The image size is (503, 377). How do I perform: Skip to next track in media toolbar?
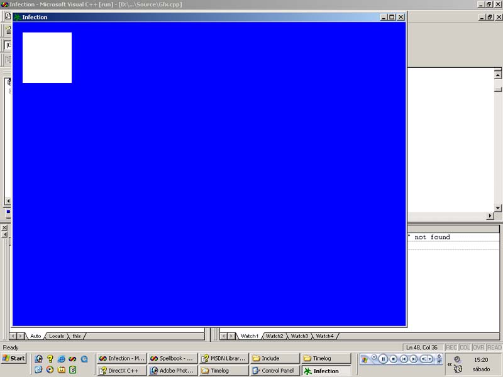pyautogui.click(x=414, y=359)
